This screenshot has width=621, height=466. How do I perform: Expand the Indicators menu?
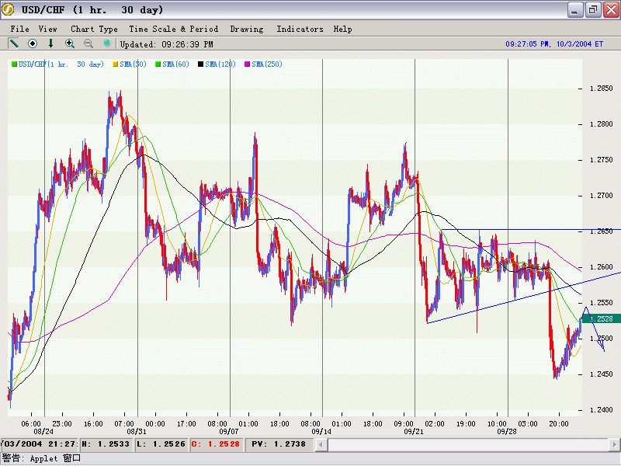tap(300, 29)
